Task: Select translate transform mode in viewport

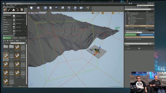Action: pyautogui.click(x=93, y=13)
